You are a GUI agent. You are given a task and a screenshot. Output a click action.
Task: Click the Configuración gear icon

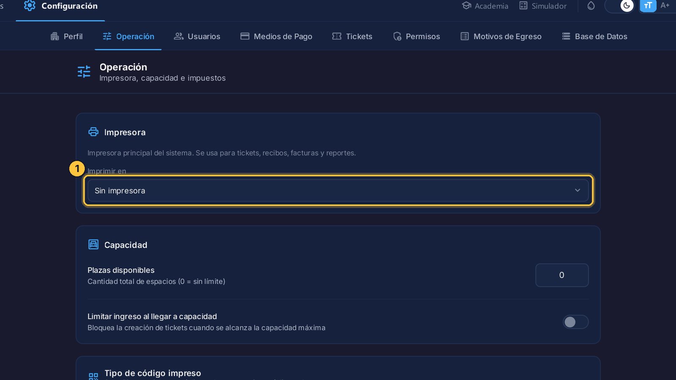[x=30, y=5]
